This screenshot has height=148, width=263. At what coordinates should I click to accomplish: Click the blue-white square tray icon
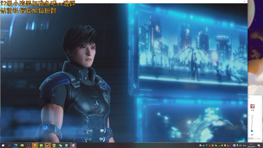[234, 145]
